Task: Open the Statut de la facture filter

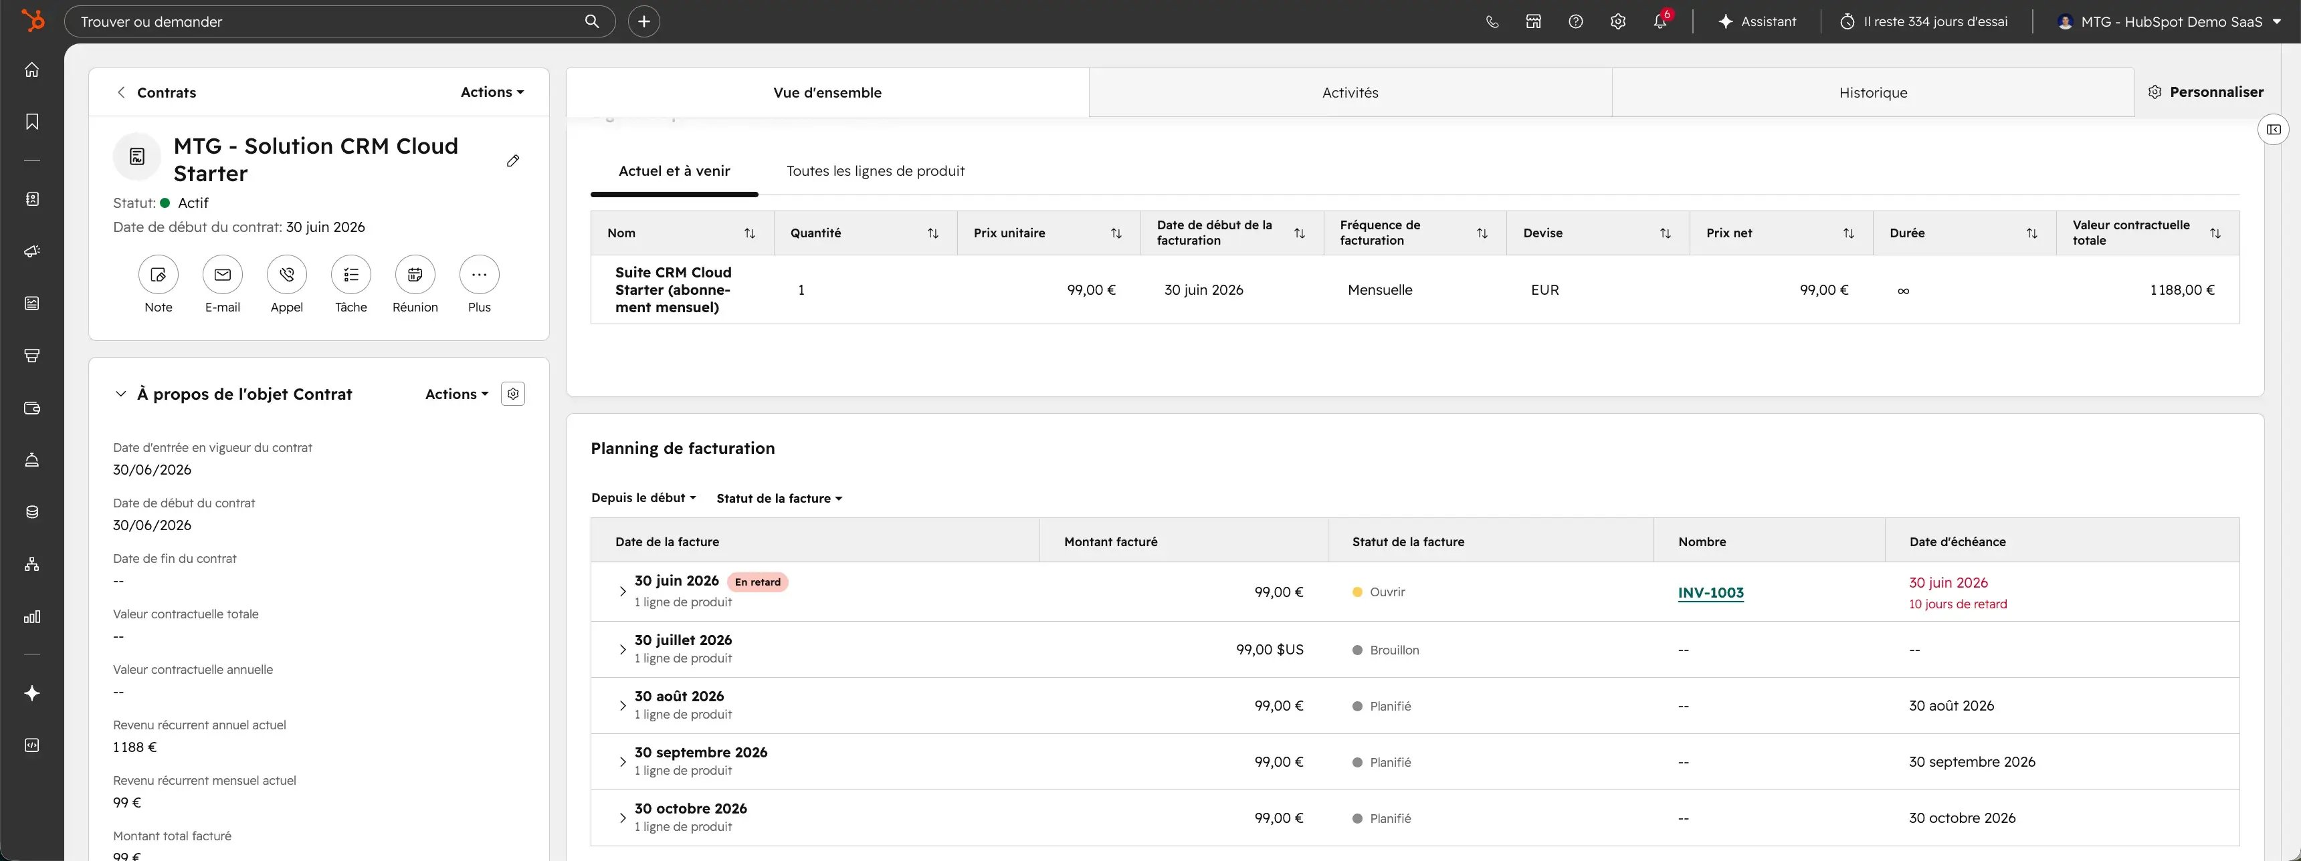Action: [779, 499]
